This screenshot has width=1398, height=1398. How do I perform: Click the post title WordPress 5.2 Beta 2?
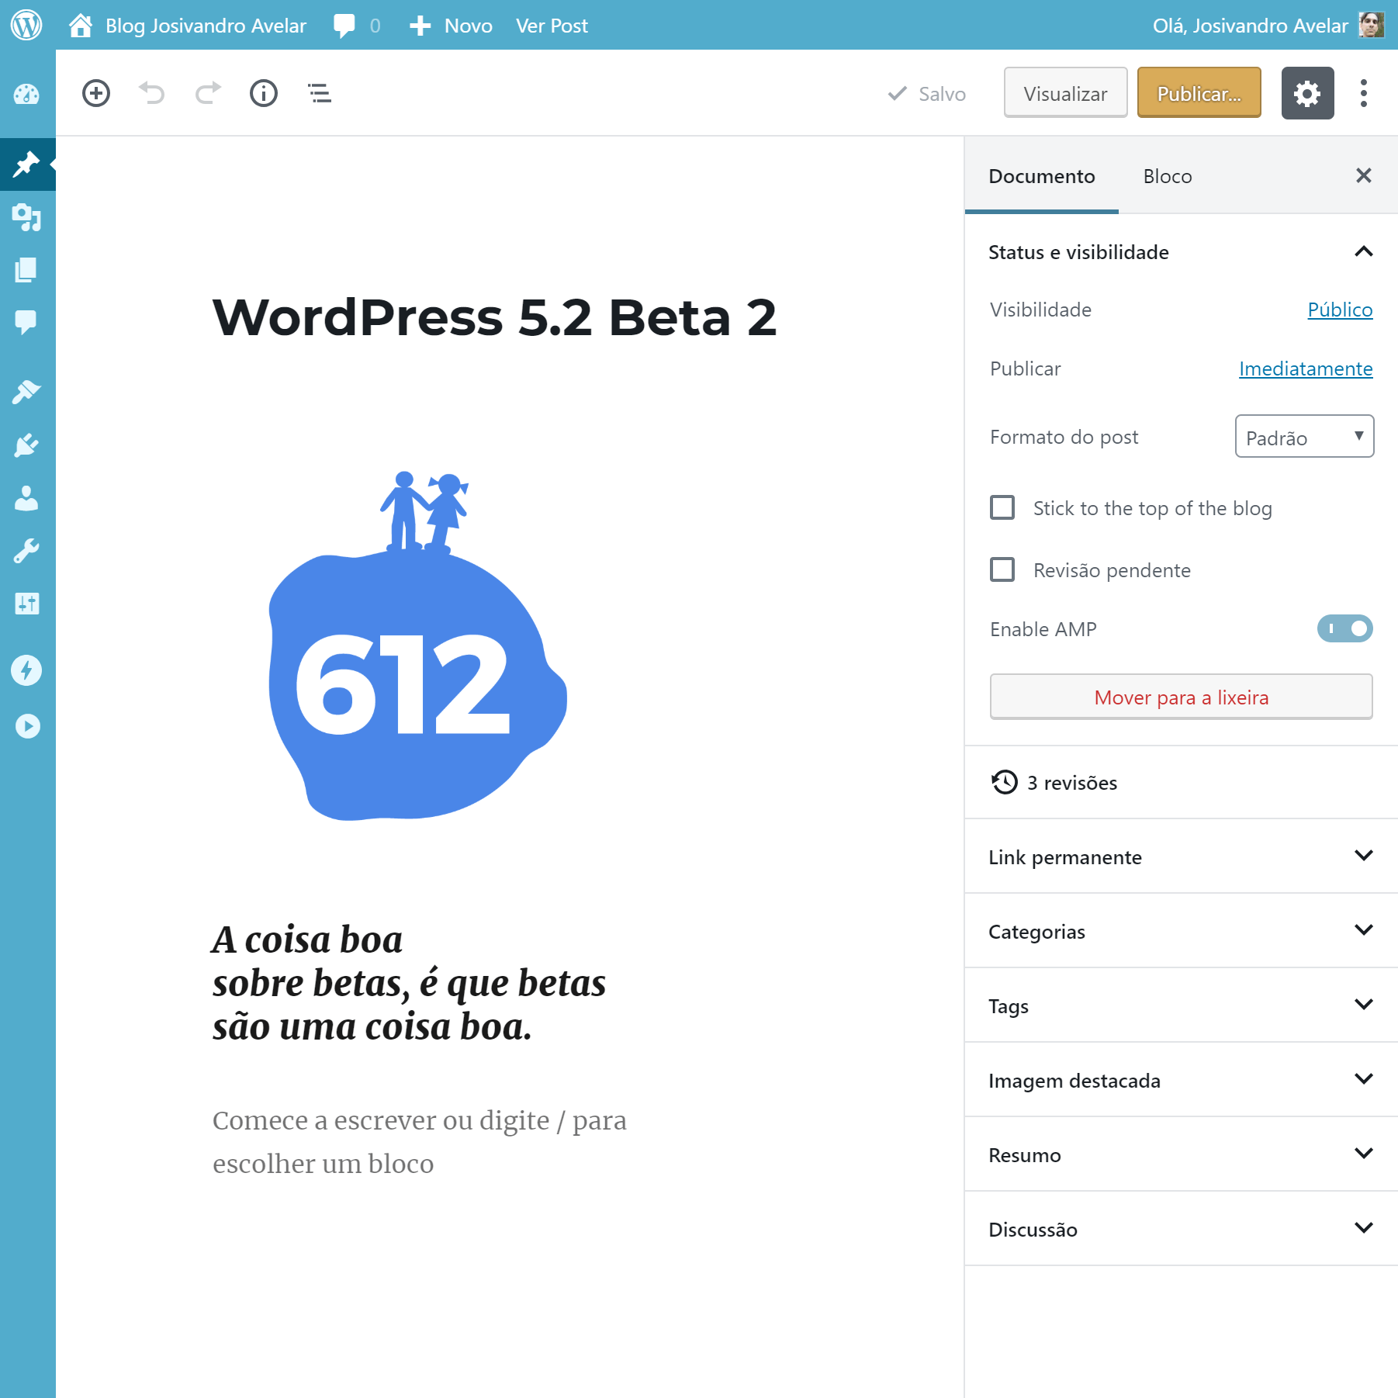[495, 317]
